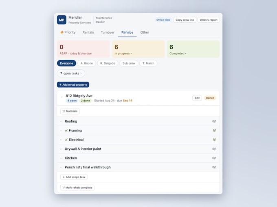Click the 2 done badge
The image size is (277, 207).
(x=85, y=101)
